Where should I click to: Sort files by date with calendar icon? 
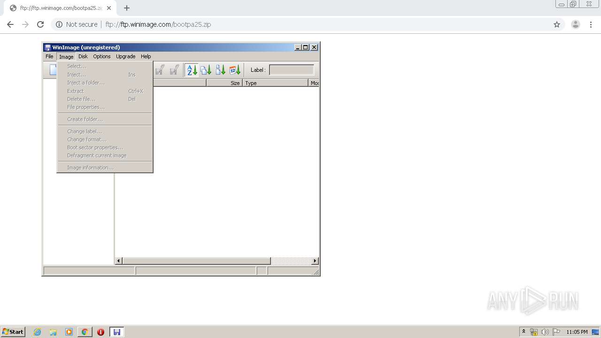point(235,70)
